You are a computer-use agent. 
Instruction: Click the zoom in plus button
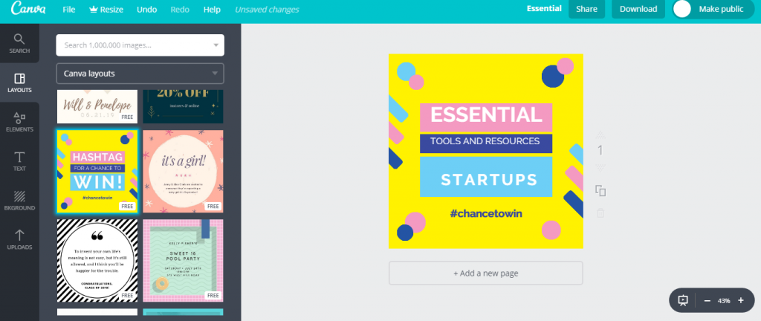coord(741,301)
